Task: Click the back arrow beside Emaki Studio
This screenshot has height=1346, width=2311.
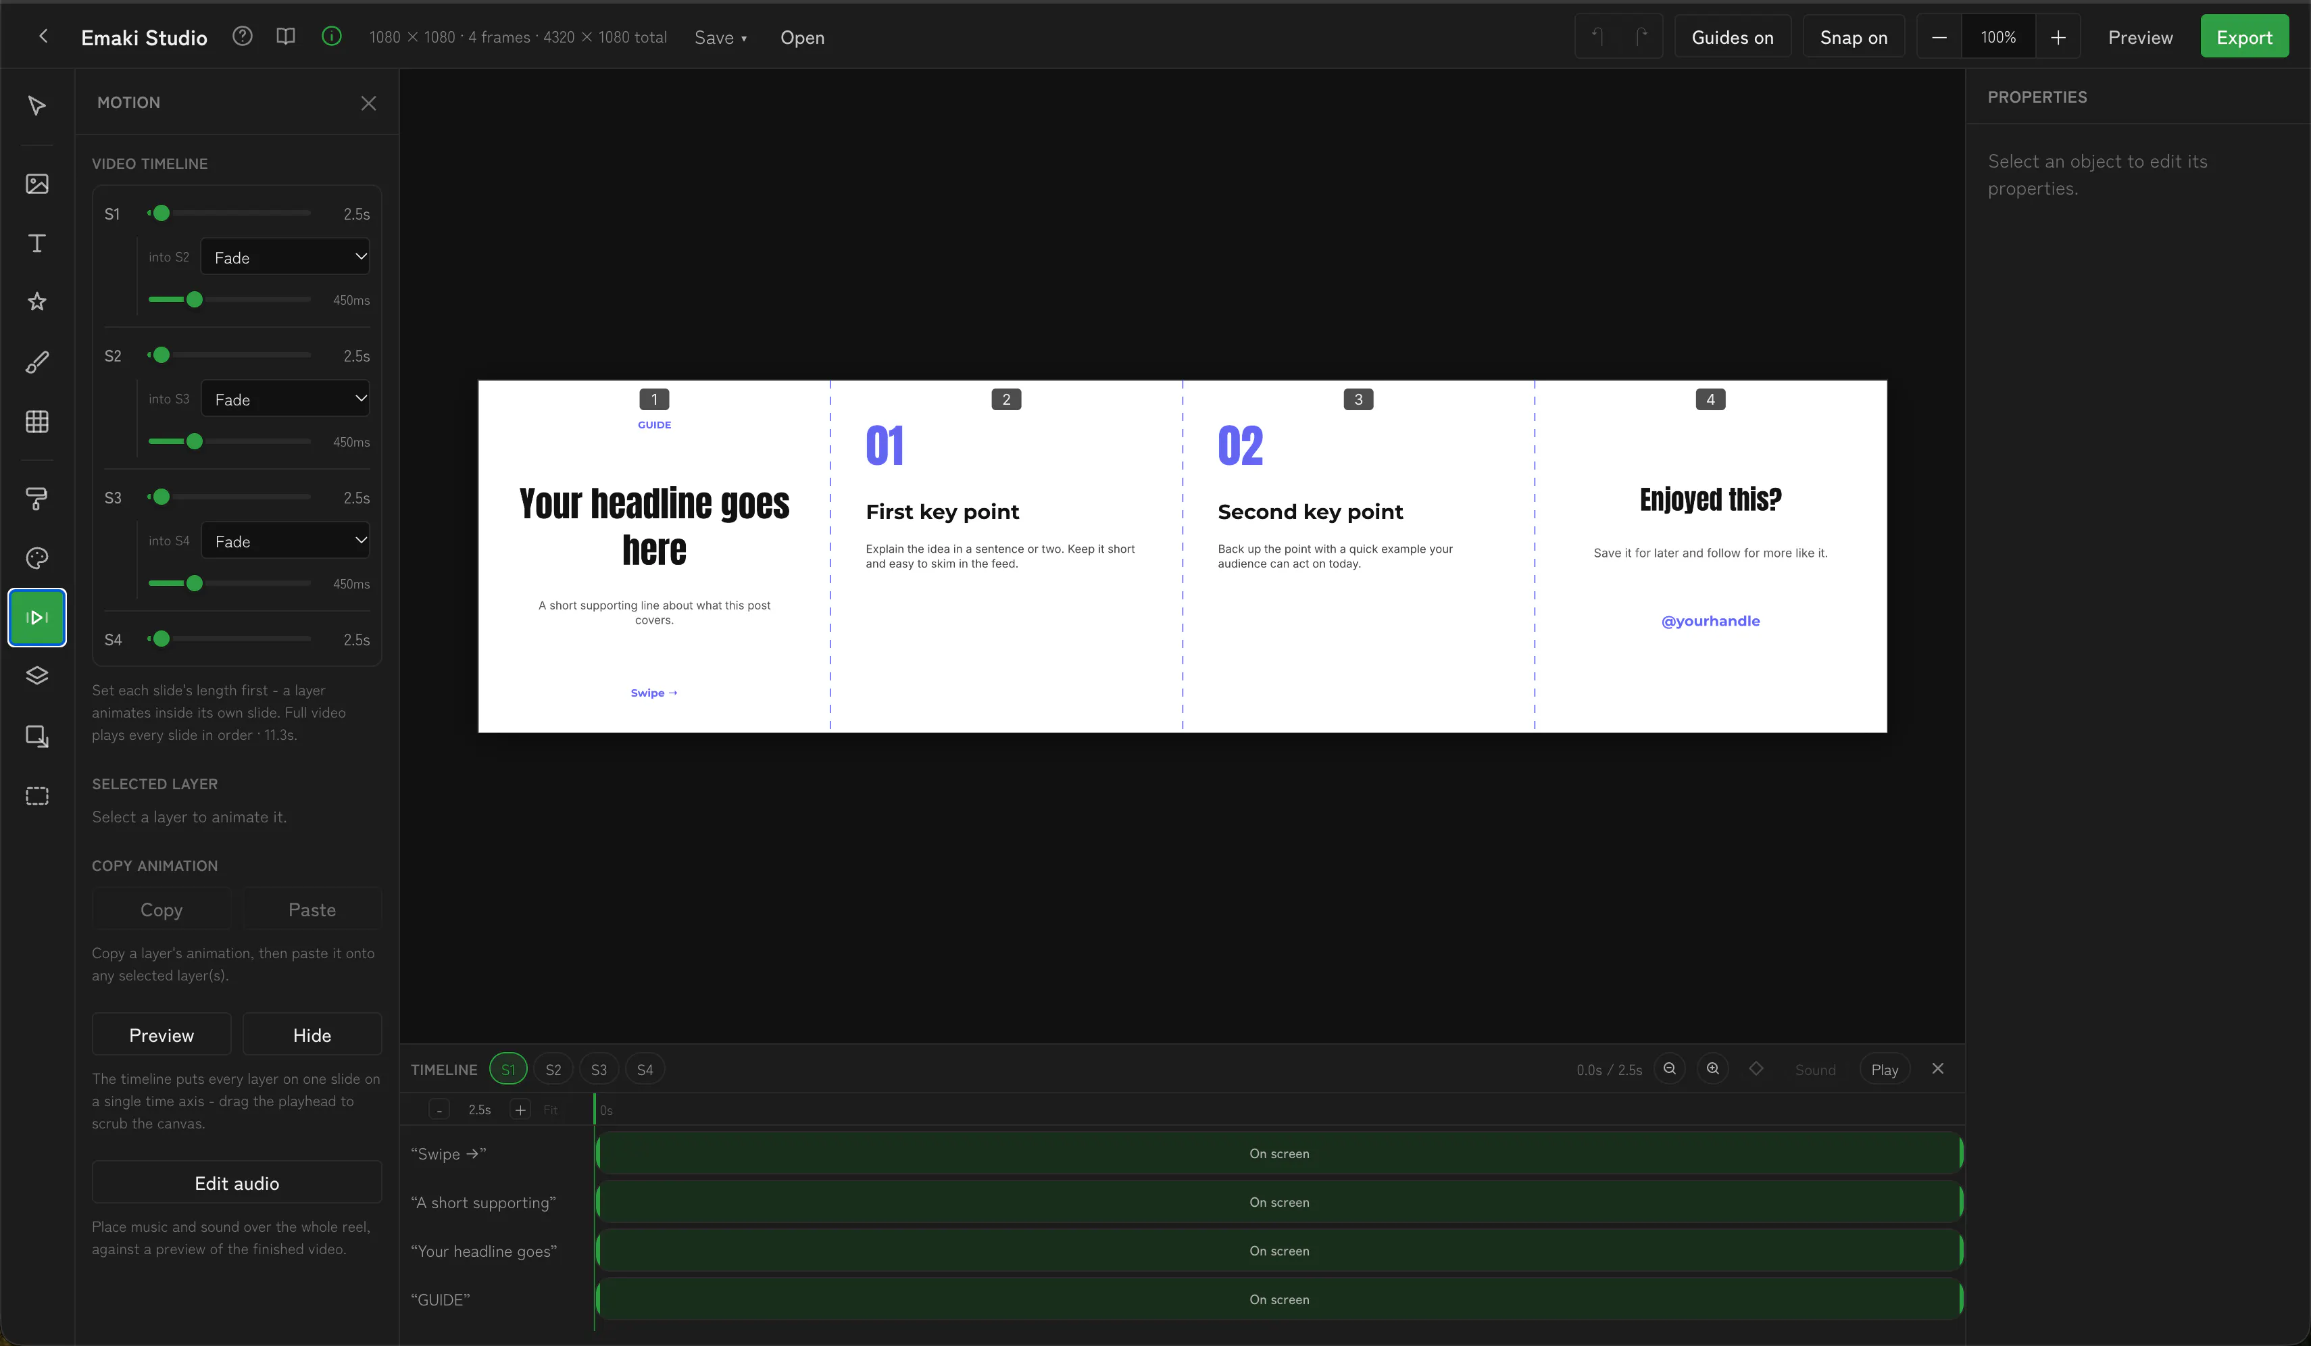Action: (x=43, y=36)
